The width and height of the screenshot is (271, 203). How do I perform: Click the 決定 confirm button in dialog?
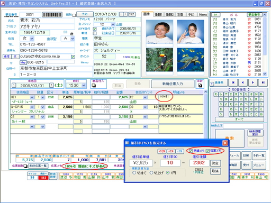point(215,163)
